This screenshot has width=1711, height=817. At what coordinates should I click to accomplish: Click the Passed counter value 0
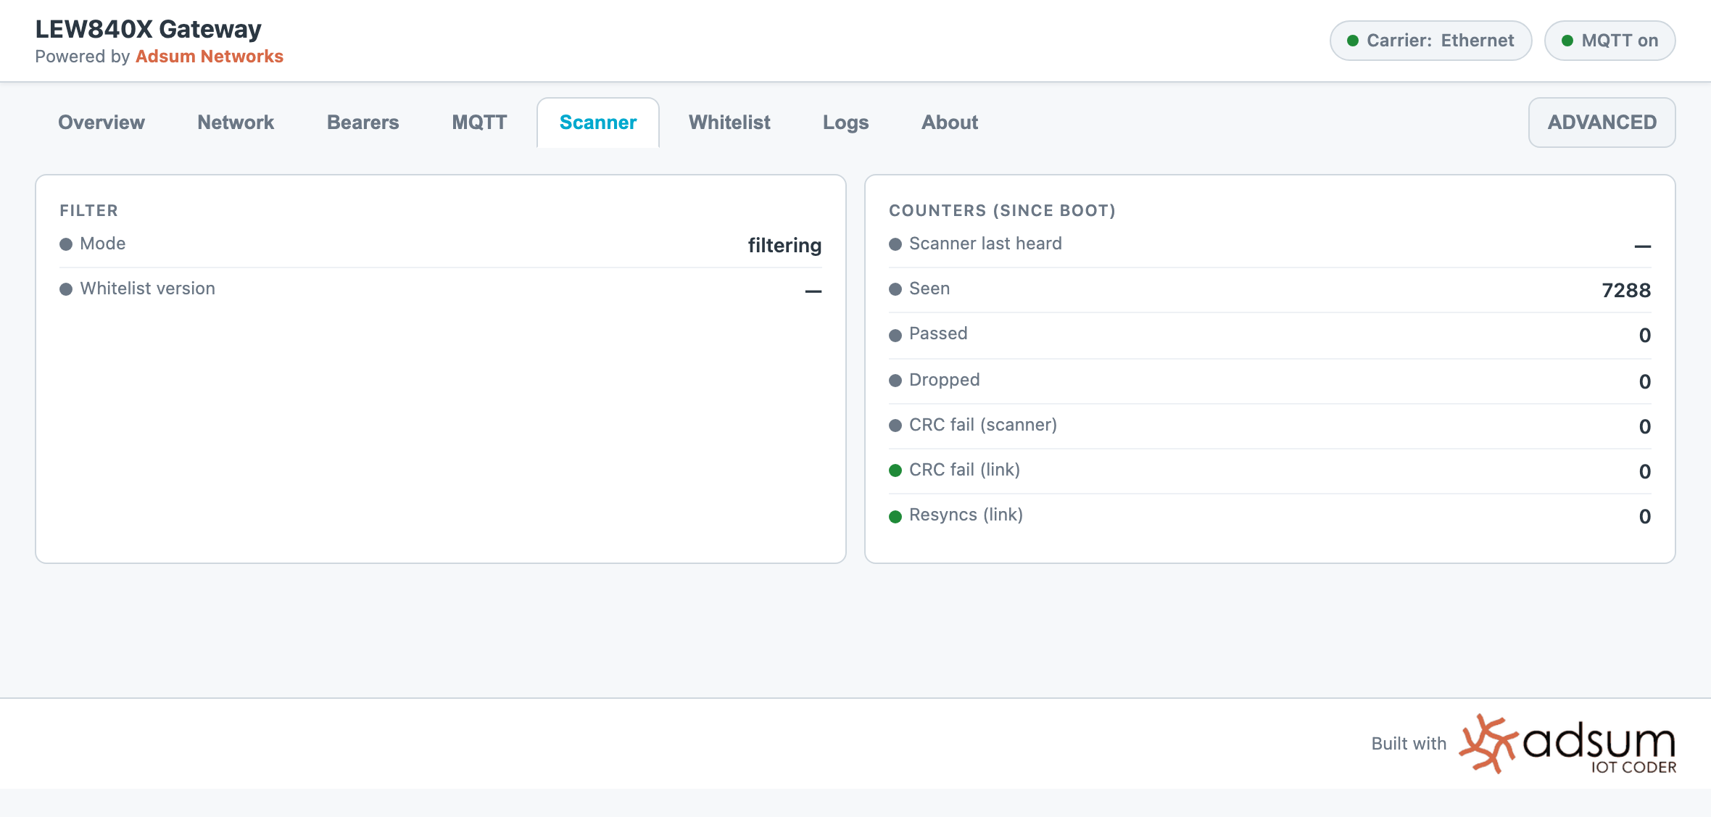tap(1645, 336)
